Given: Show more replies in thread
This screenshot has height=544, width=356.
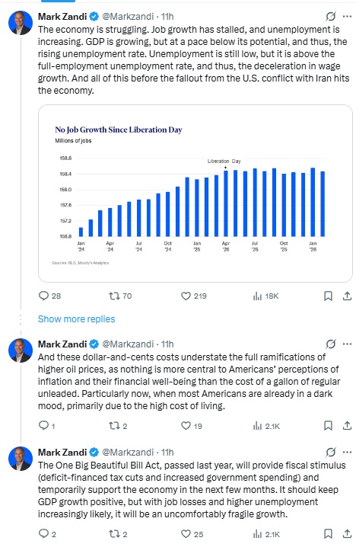Looking at the screenshot, I should (x=76, y=318).
